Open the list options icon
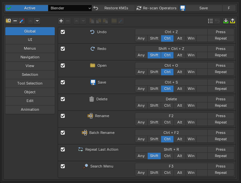 (x=210, y=21)
